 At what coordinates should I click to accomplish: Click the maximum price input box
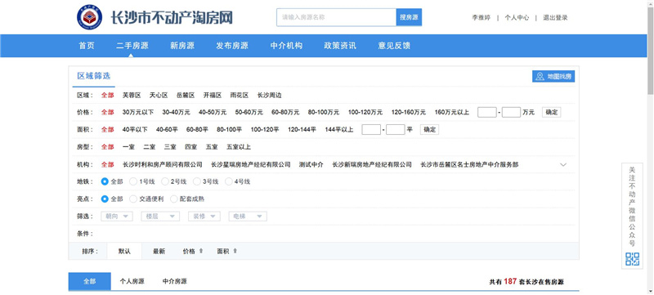point(511,112)
